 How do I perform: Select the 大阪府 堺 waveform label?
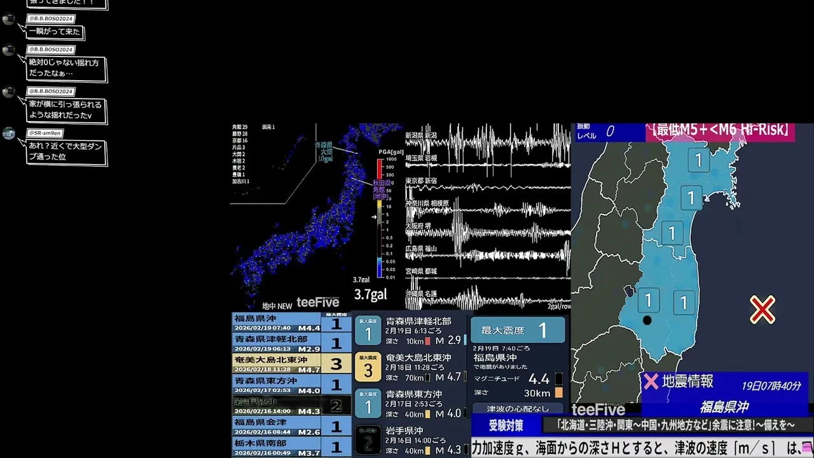418,226
